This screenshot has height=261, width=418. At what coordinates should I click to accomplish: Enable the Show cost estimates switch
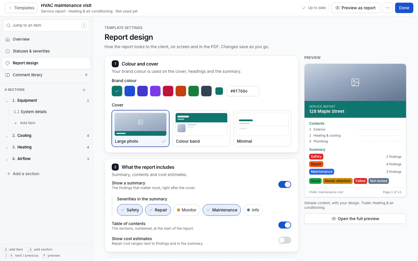[x=285, y=240]
